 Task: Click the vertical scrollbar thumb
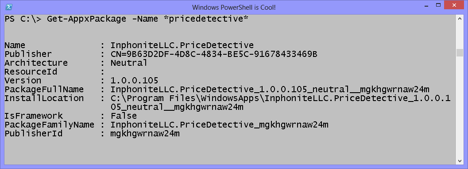(x=460, y=53)
